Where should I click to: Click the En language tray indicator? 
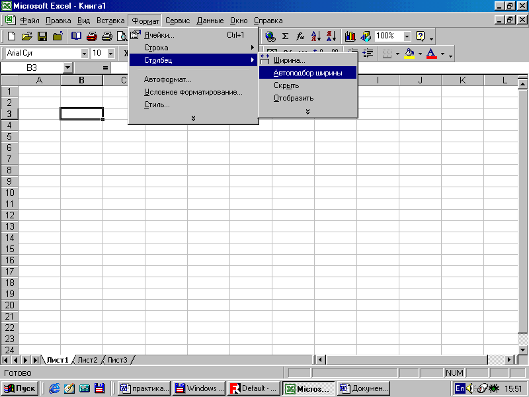[460, 388]
